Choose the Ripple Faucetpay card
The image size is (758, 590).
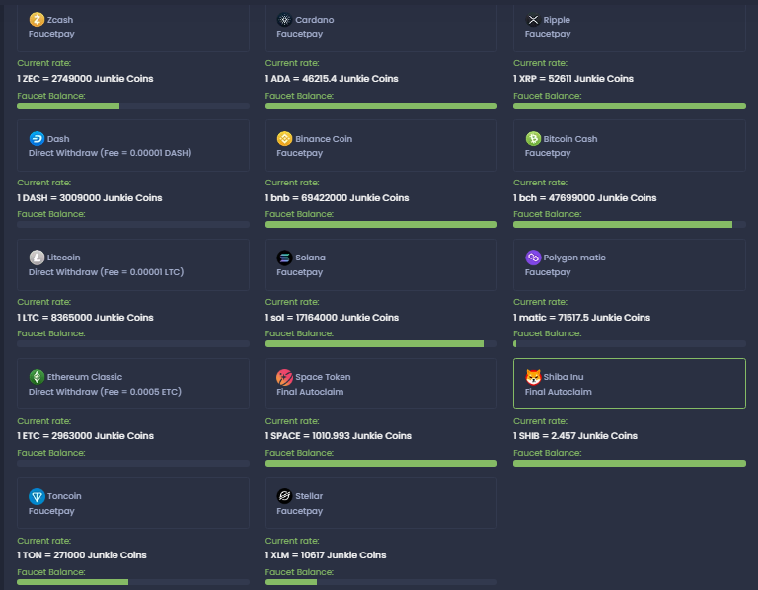[630, 27]
